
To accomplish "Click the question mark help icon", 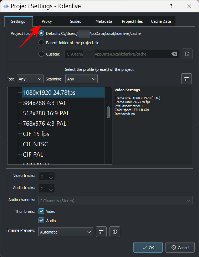I will (x=171, y=6).
